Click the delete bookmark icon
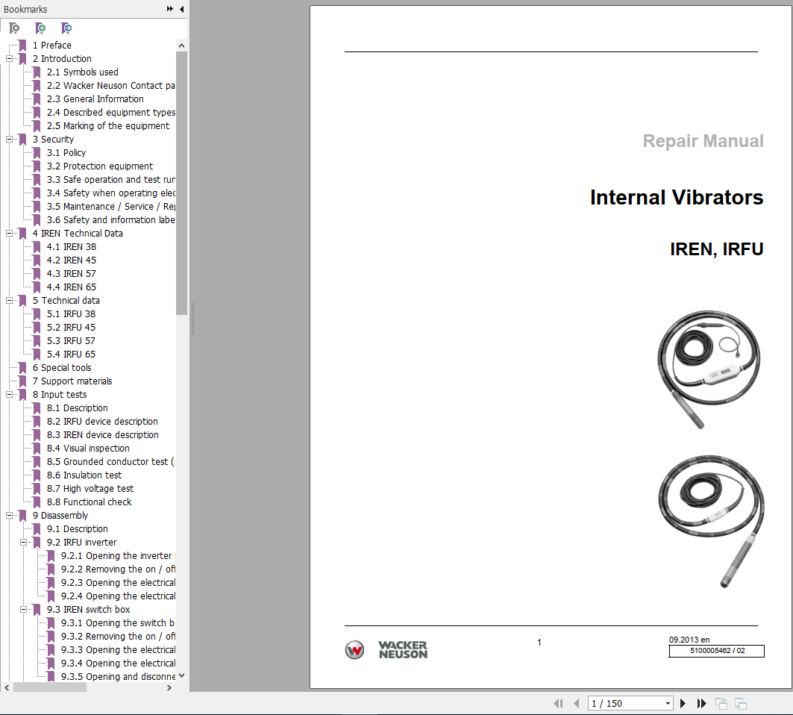Screen dimensions: 793x715 tap(15, 28)
